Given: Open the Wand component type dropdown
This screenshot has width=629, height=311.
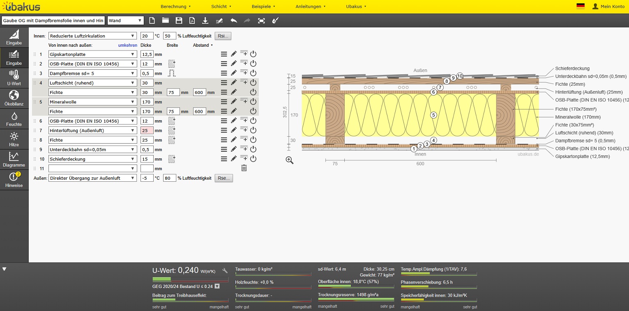Looking at the screenshot, I should (125, 21).
